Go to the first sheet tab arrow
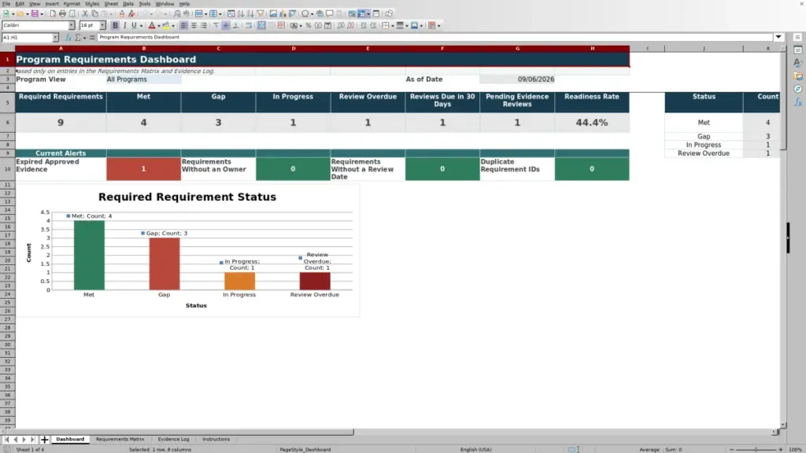This screenshot has height=453, width=806. [x=6, y=439]
